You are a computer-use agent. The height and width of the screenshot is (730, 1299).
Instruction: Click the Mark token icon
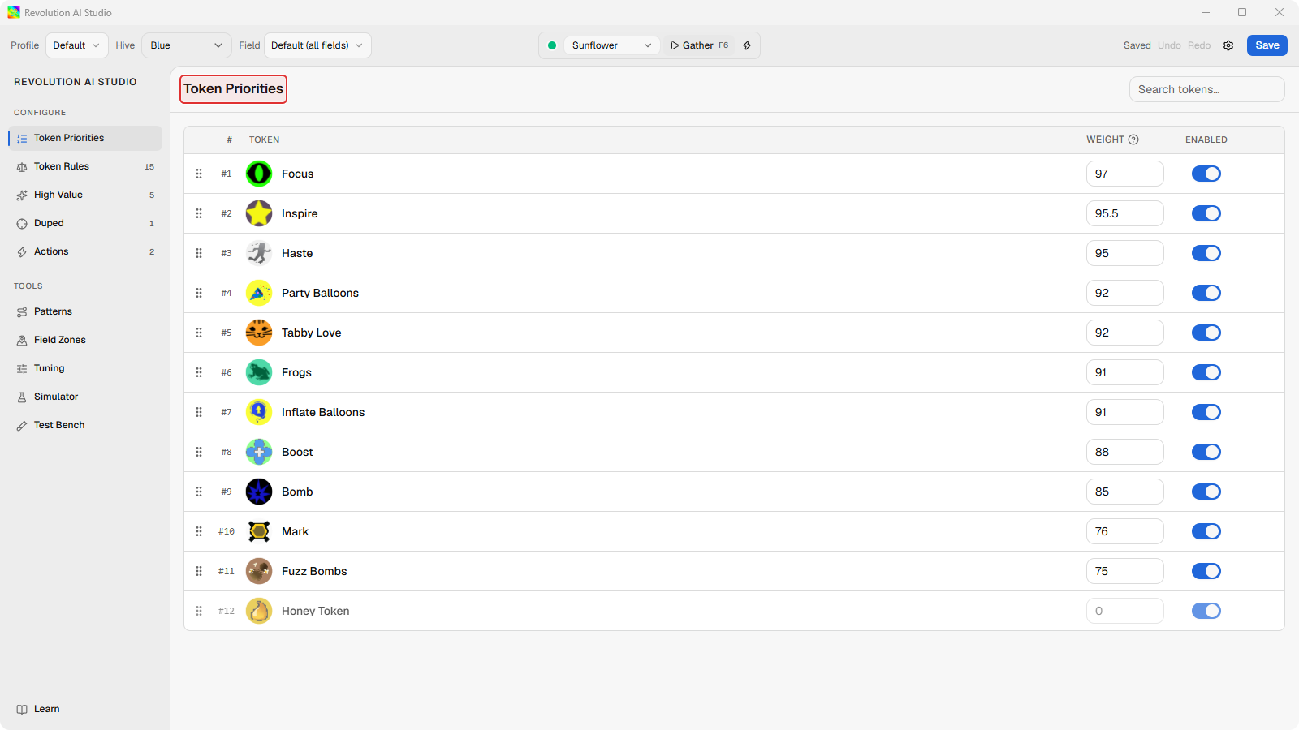[x=259, y=531]
